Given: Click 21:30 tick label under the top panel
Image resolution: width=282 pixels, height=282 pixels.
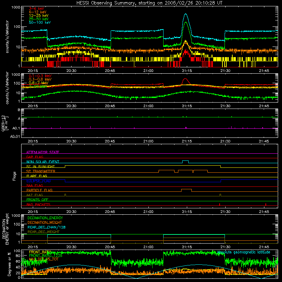Looking at the screenshot, I should click(x=225, y=71).
